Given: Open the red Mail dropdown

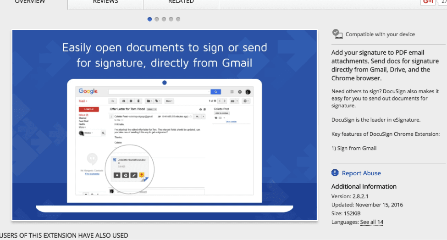Looking at the screenshot, I should point(83,101).
